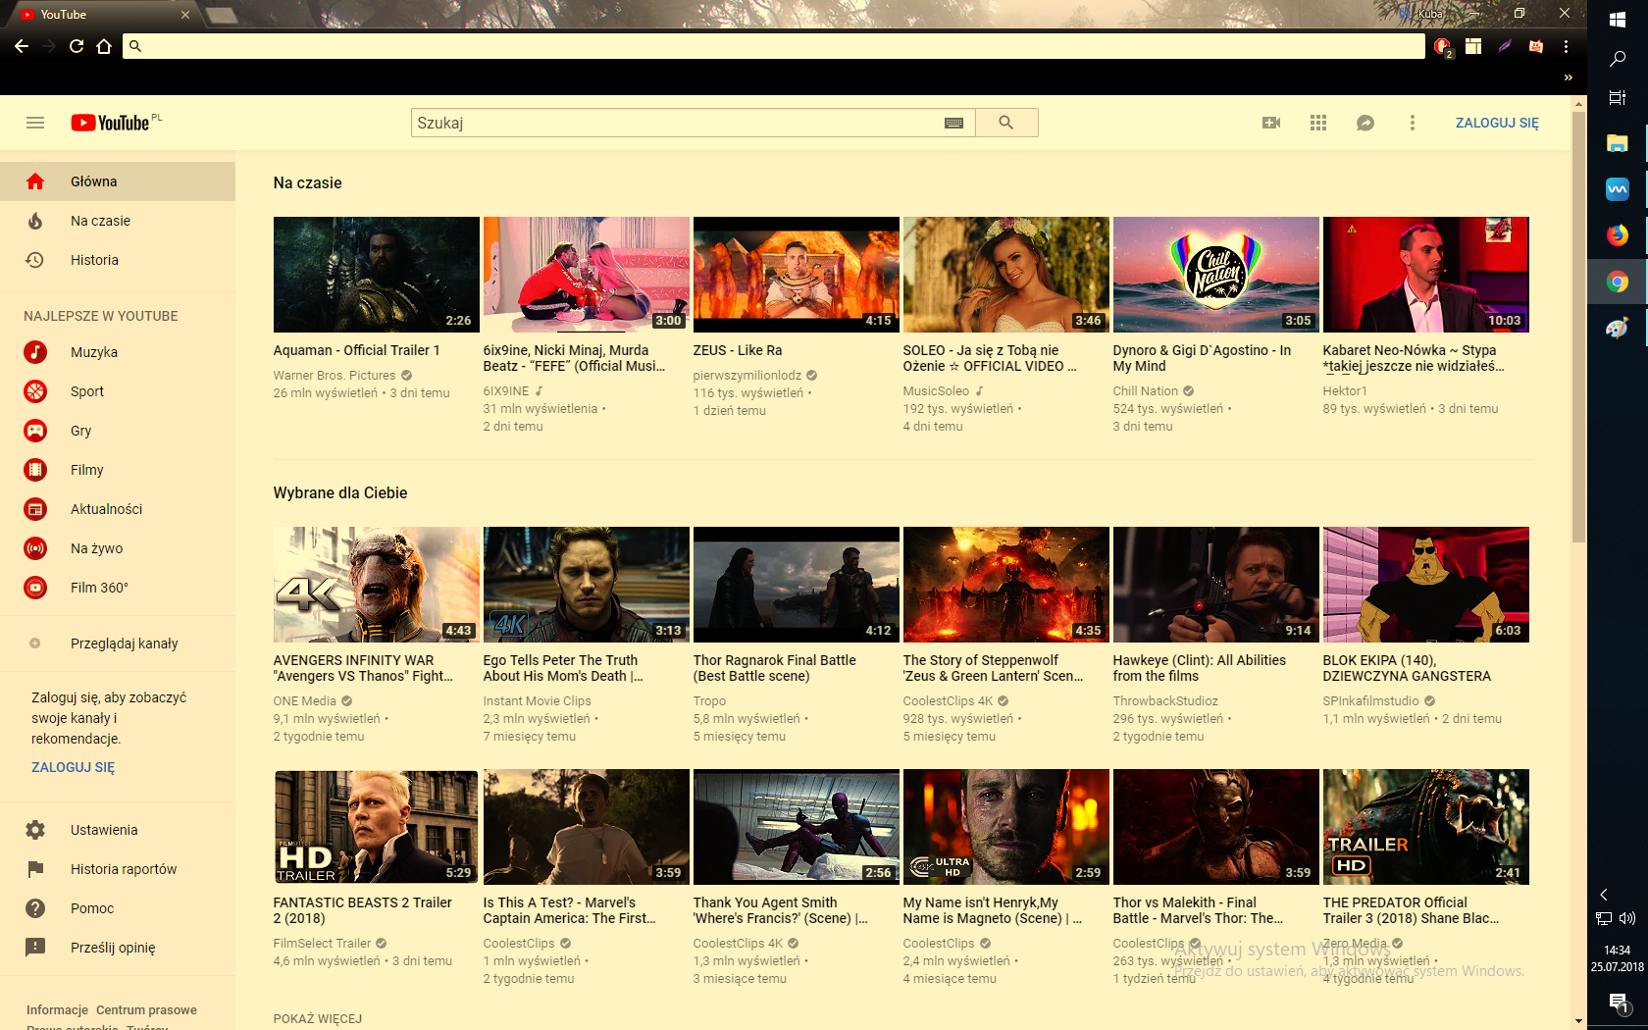Open Firefox from the taskbar
Viewport: 1648px width, 1030px height.
click(1618, 235)
